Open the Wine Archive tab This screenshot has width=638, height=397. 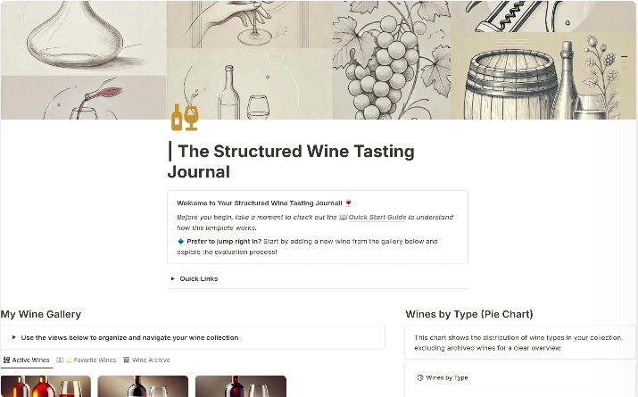tap(146, 360)
